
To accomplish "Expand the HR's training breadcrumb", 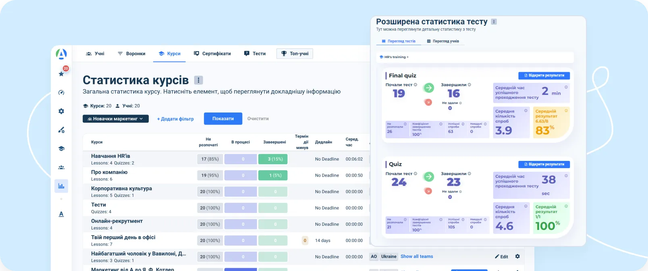I will click(394, 57).
